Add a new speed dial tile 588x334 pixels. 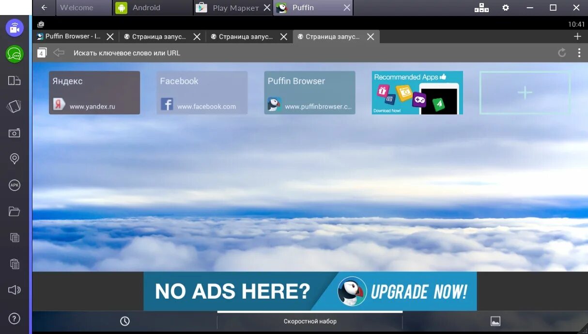click(525, 93)
